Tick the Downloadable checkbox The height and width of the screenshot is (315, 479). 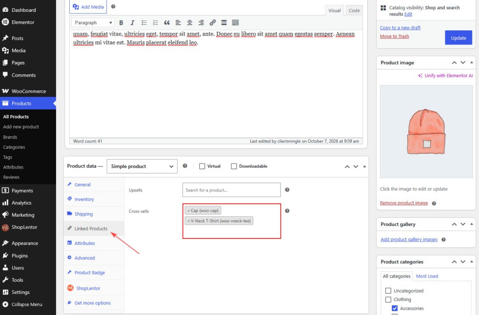click(234, 166)
